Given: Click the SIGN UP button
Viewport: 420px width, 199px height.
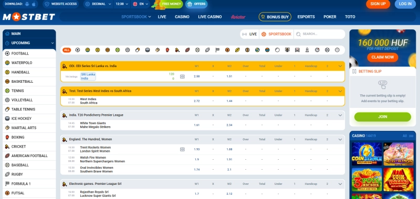Looking at the screenshot, I should [x=378, y=4].
